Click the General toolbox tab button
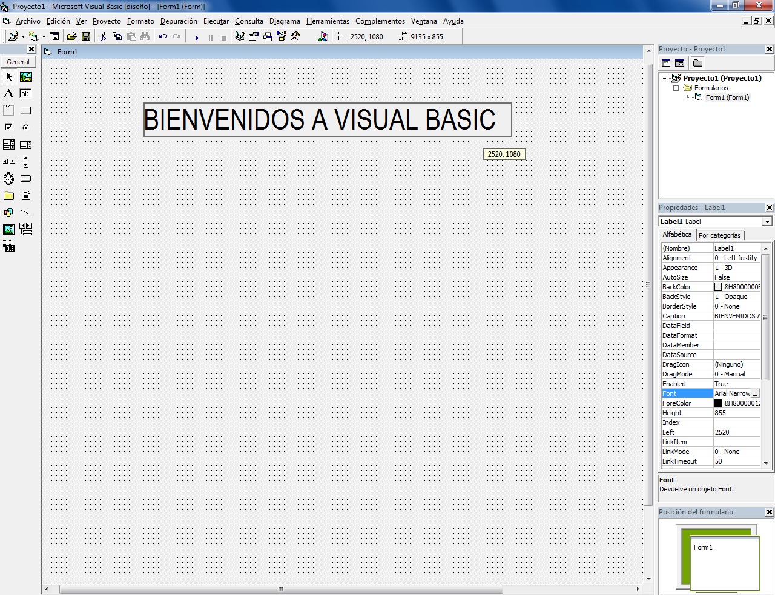The height and width of the screenshot is (595, 775). [18, 62]
